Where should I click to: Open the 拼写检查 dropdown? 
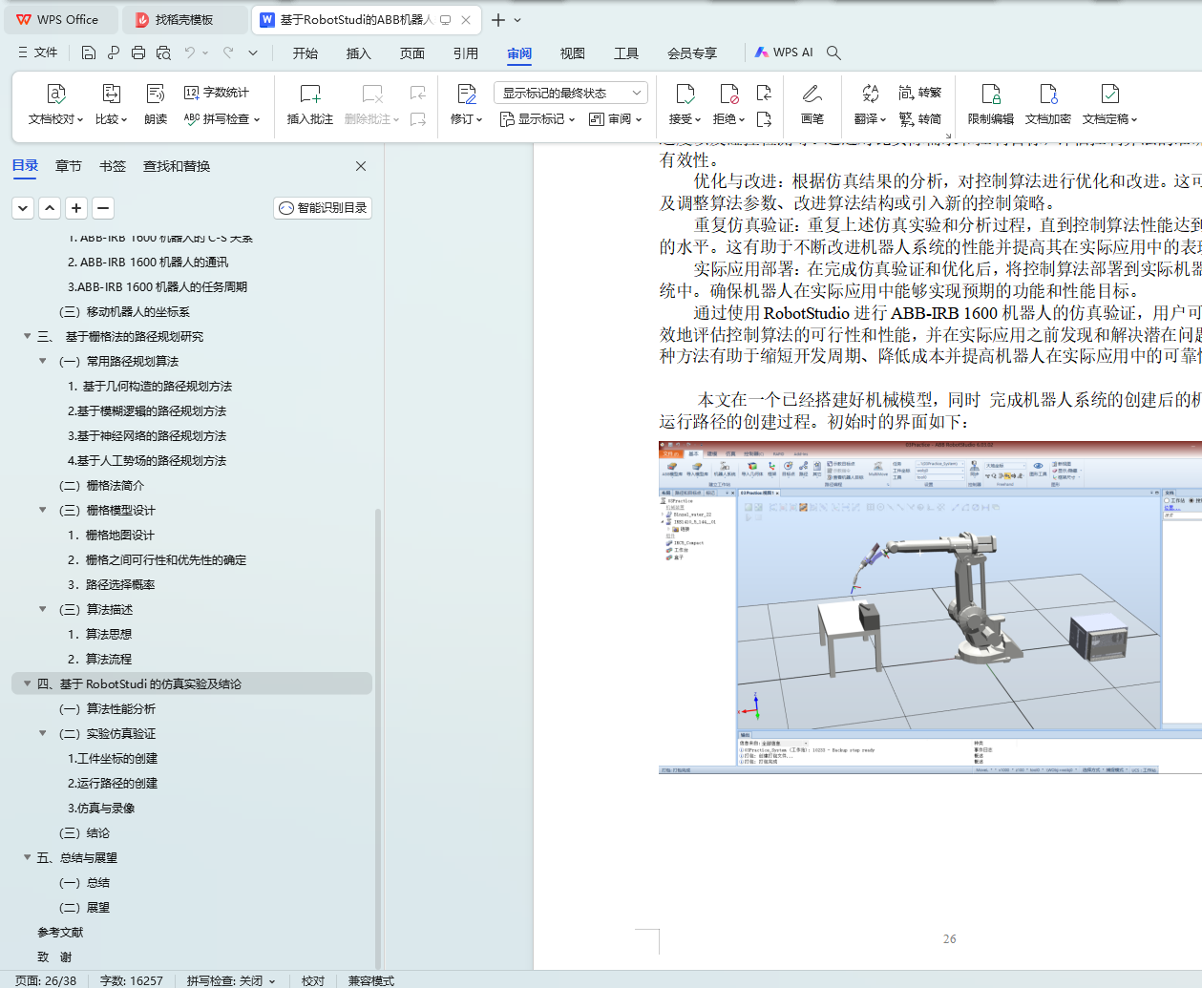tap(221, 119)
